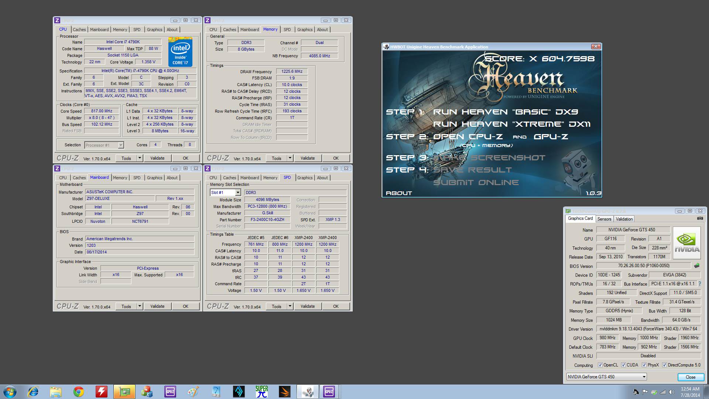
Task: Open the Processor #1 selection dropdown
Action: 104,145
